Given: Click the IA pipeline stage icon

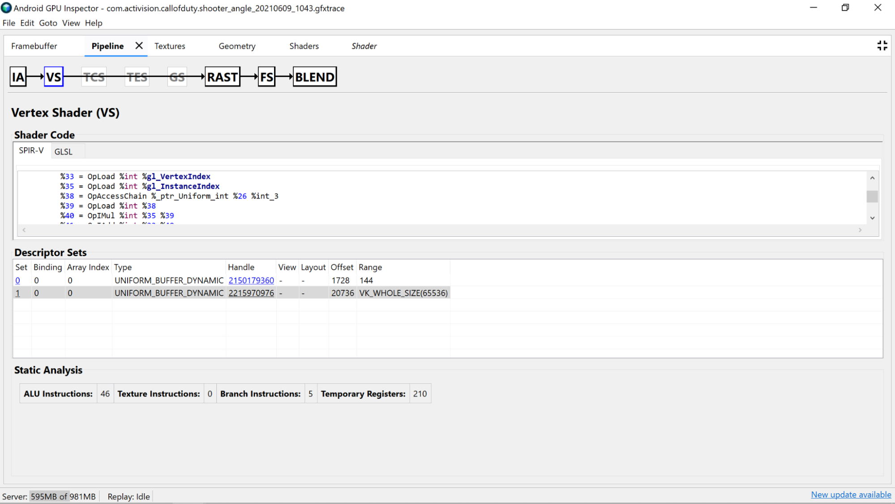Looking at the screenshot, I should coord(18,77).
